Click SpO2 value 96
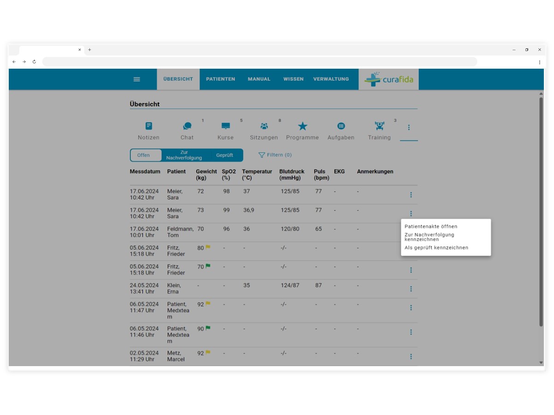Screen dimensions: 554x415 click(x=226, y=229)
